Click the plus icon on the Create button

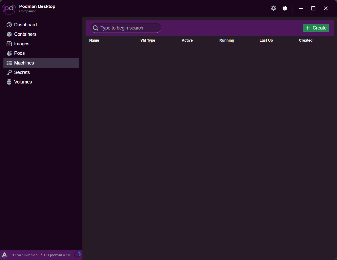click(x=308, y=28)
